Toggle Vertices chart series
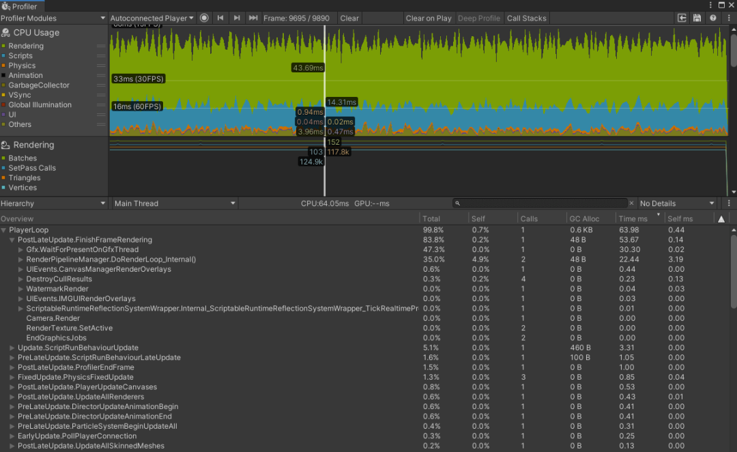The height and width of the screenshot is (452, 737). tap(4, 188)
